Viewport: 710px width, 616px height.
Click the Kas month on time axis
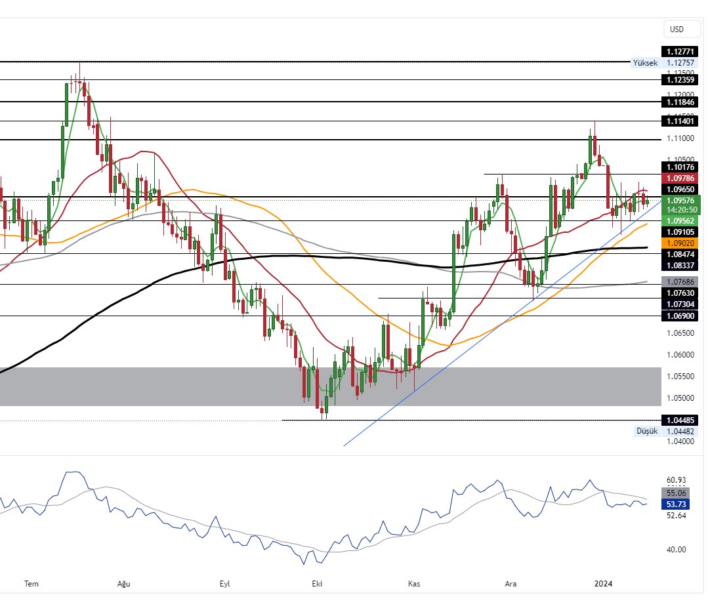[414, 583]
